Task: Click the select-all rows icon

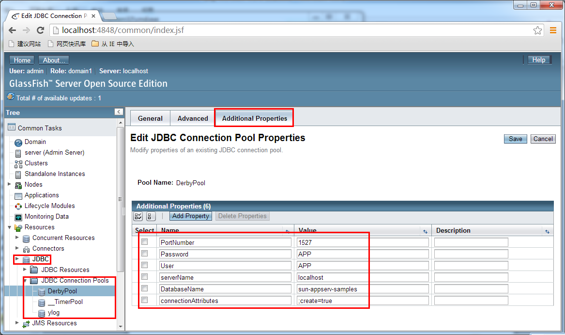Action: 138,216
